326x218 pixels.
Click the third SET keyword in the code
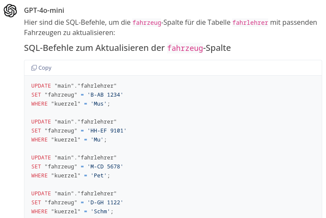click(36, 167)
